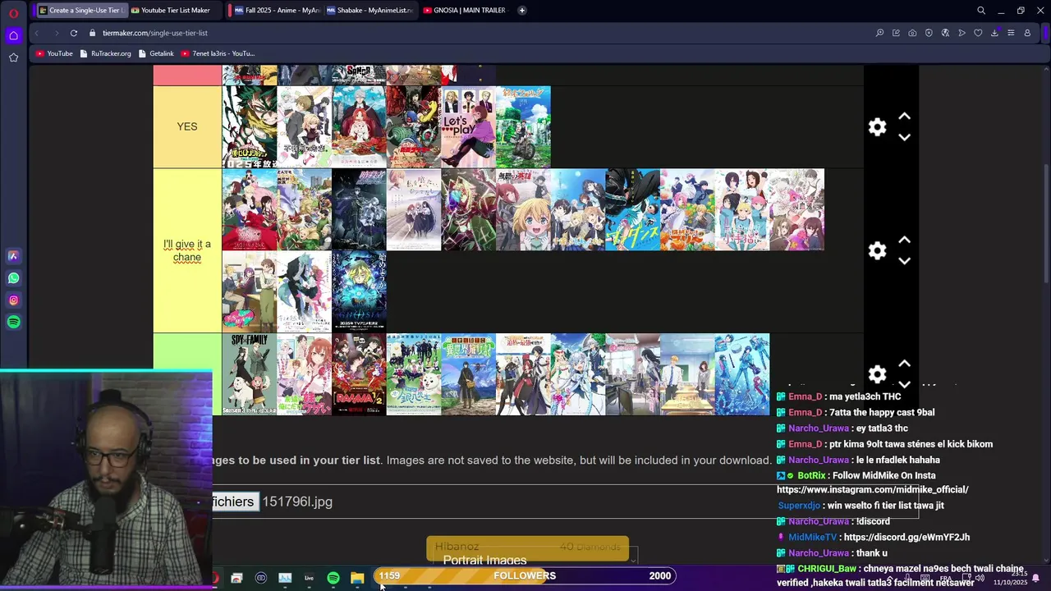The width and height of the screenshot is (1051, 591).
Task: Open the bookmarks star in sidebar
Action: point(13,57)
